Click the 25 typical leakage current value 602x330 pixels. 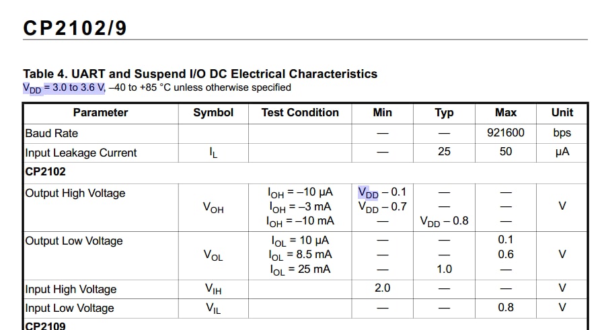point(444,152)
